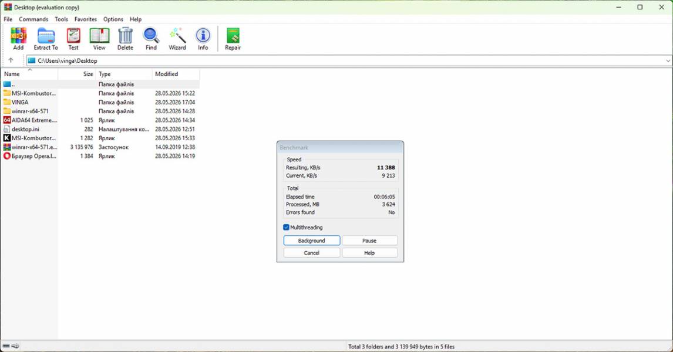Click the Resulting speed value 11 388
Image resolution: width=673 pixels, height=352 pixels.
pyautogui.click(x=386, y=168)
